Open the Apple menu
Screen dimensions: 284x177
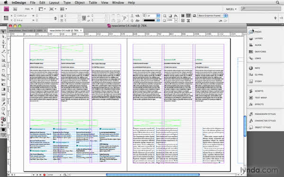click(x=6, y=2)
